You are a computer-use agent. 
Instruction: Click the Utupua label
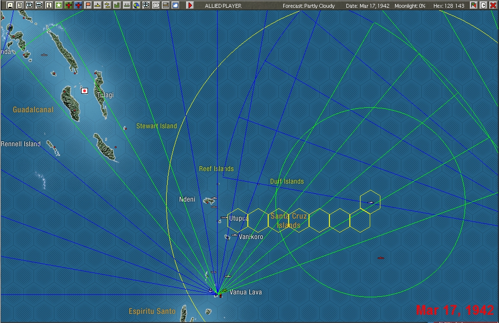click(239, 218)
